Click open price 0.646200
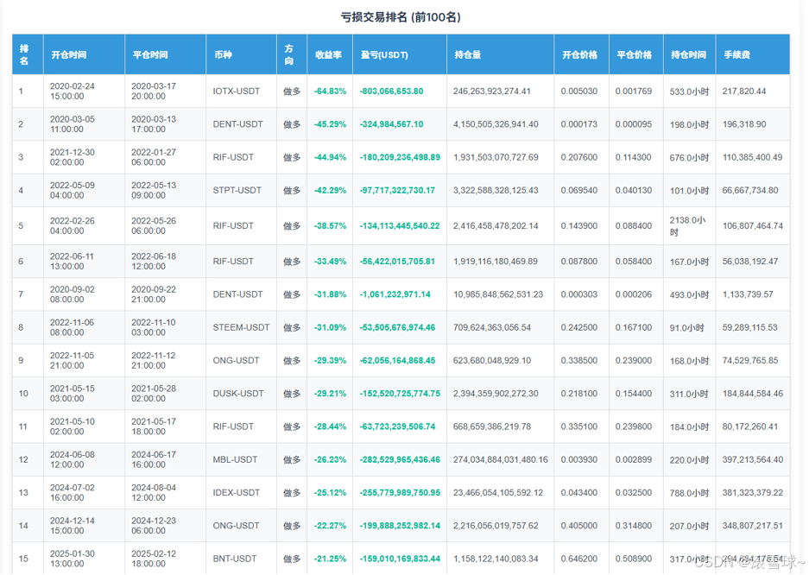 (578, 559)
